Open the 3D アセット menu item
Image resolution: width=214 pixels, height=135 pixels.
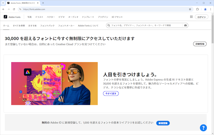click(x=117, y=17)
